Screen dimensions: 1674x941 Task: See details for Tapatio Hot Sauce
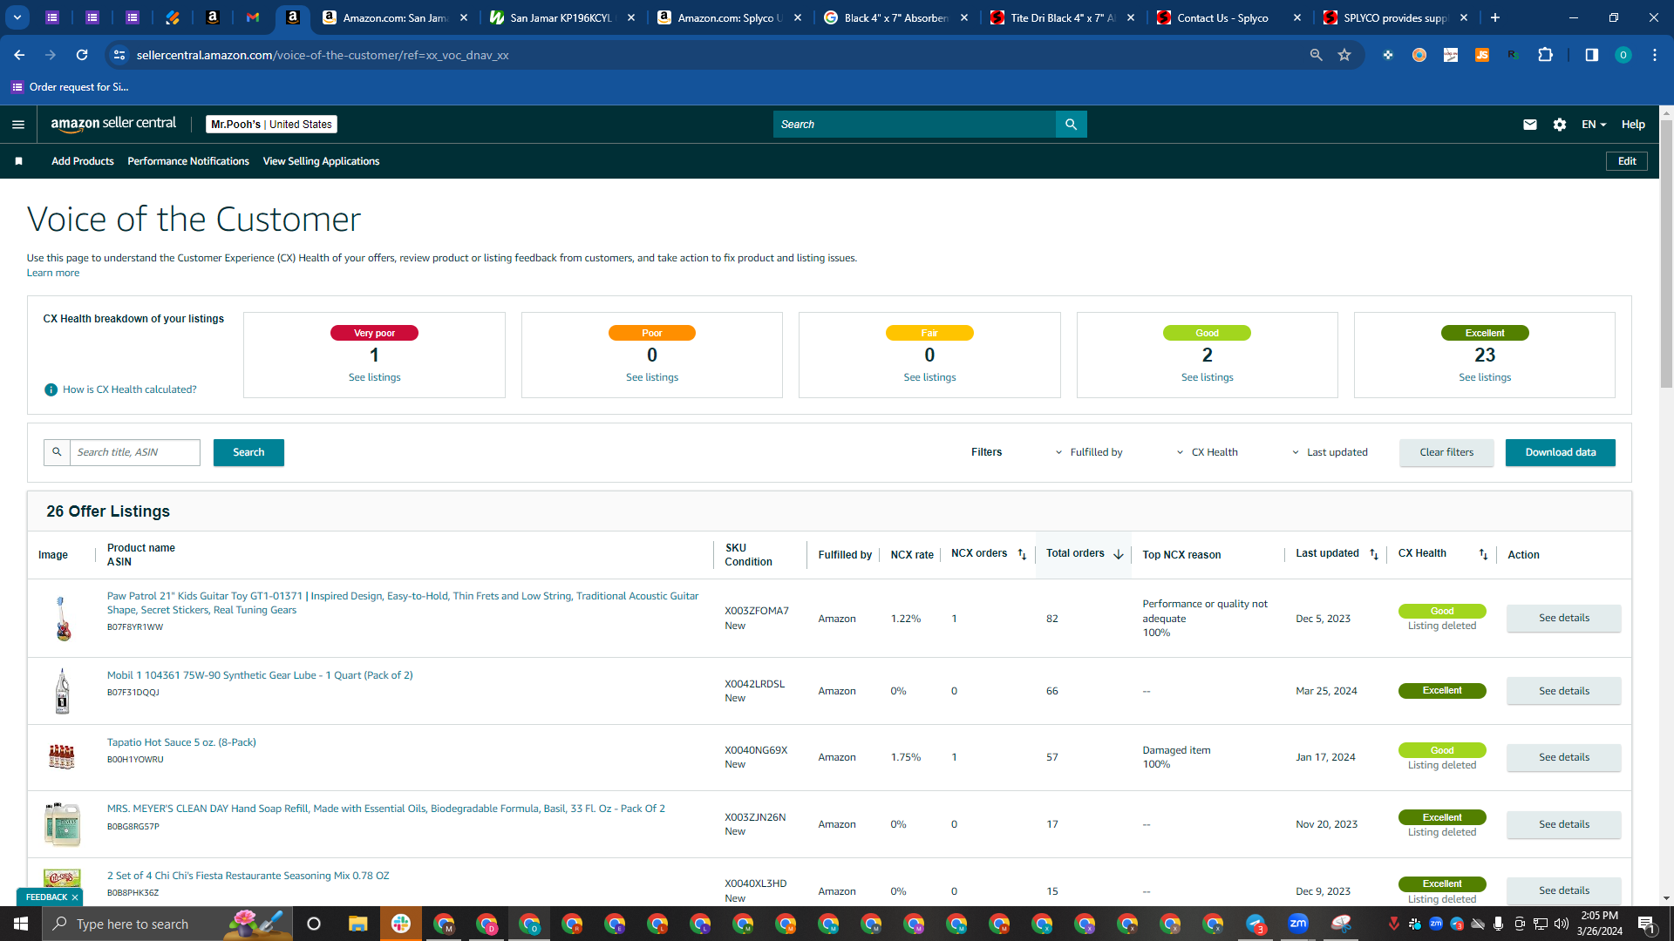(x=1563, y=757)
